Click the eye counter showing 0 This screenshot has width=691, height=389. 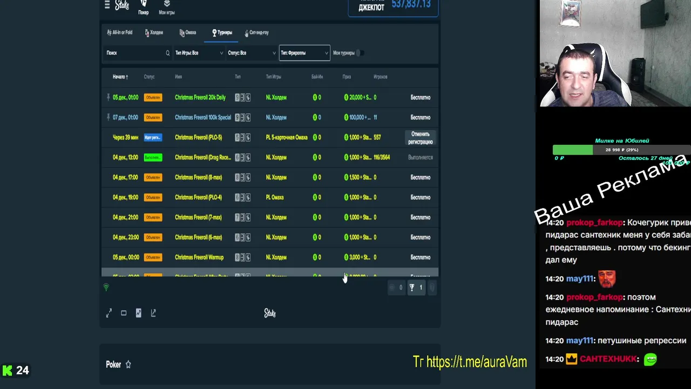(396, 287)
